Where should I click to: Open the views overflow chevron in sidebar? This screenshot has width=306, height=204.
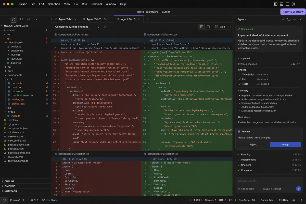point(36,19)
